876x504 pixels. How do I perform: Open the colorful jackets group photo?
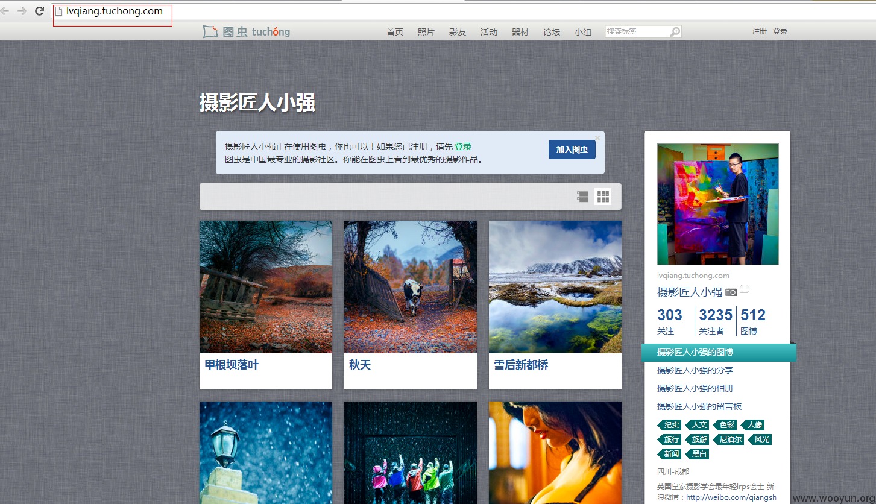tap(411, 453)
